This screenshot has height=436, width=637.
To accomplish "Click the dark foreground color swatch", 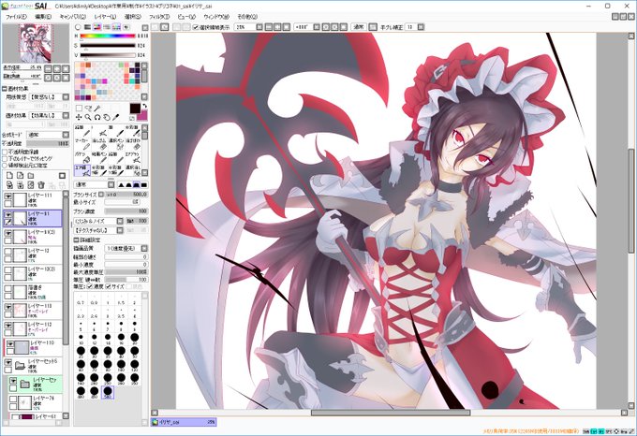I will (135, 109).
